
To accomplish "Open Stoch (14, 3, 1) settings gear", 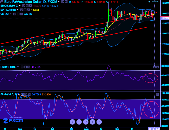I will [26, 94].
